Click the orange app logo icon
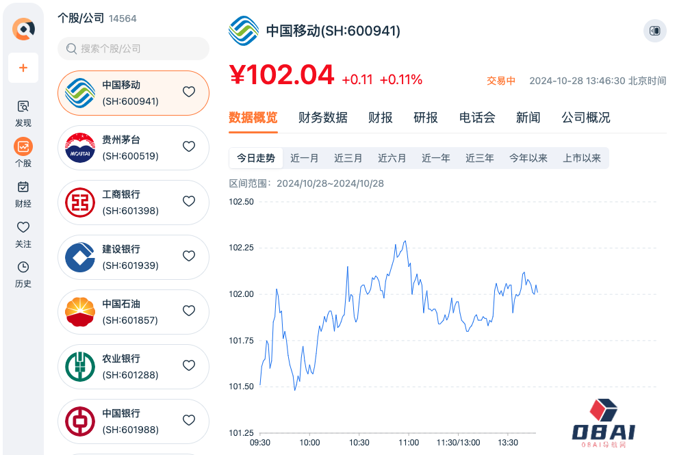Screen dimensions: 677x455 23,29
